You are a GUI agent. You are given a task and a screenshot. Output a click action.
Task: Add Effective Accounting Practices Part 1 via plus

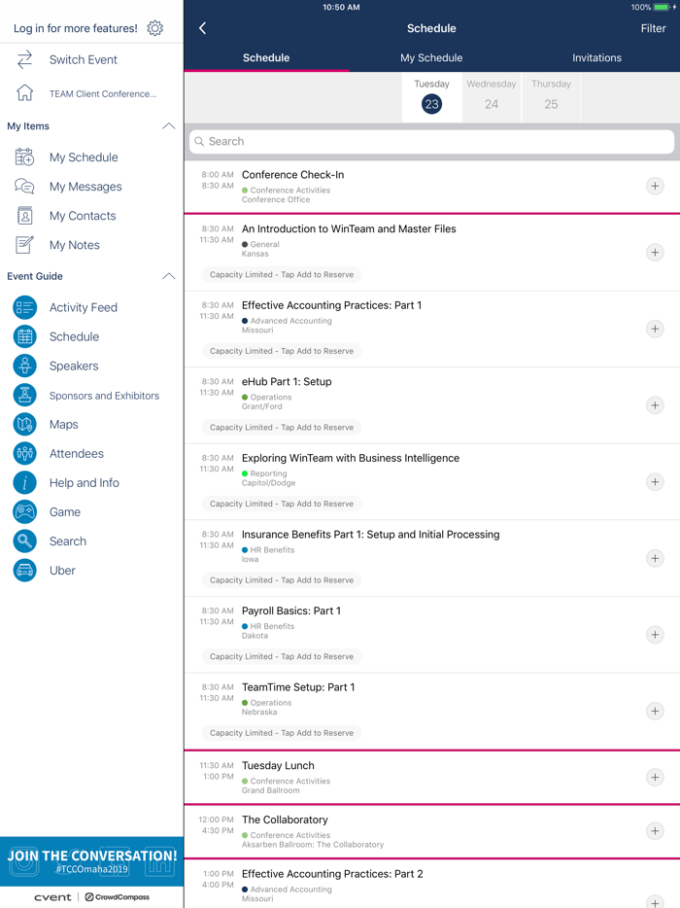[x=655, y=329]
